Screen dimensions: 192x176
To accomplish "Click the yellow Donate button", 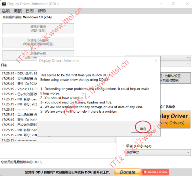I will 127,172.
